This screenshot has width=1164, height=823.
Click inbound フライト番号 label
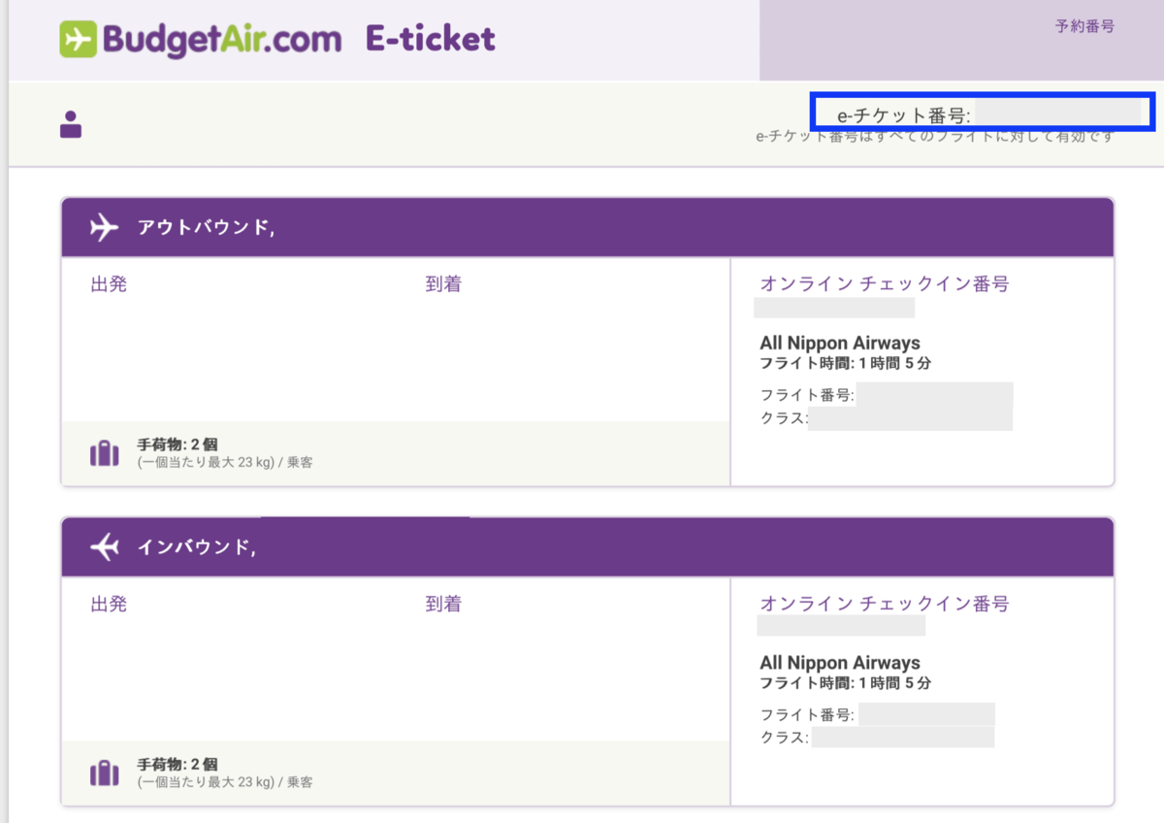click(807, 715)
